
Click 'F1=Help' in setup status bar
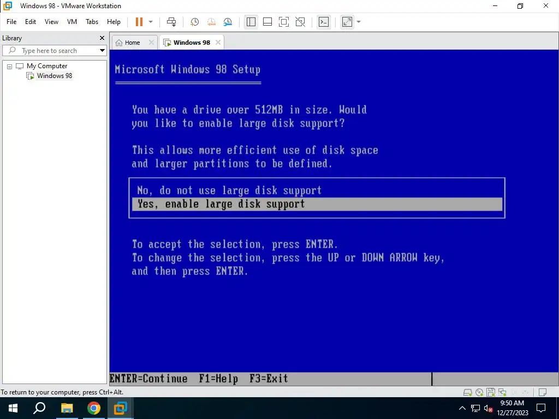218,379
